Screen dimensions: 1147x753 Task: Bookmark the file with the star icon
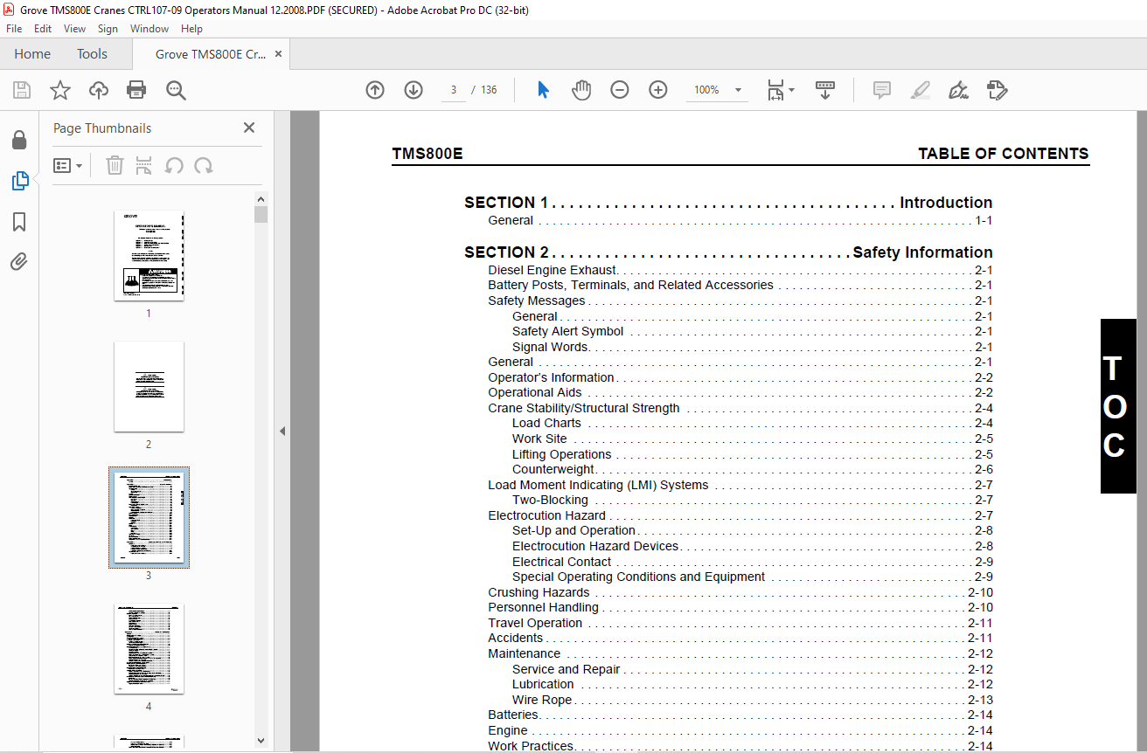[59, 90]
